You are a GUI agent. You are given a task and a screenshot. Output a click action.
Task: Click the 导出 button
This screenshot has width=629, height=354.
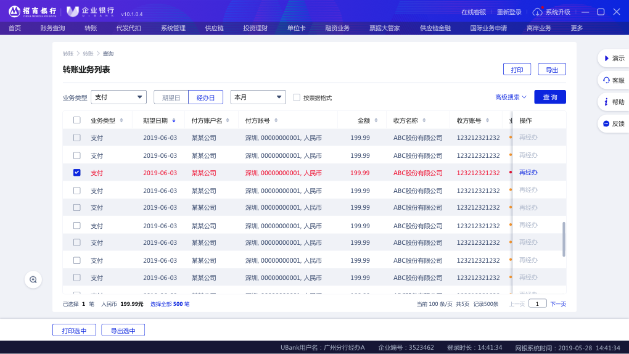tap(552, 70)
